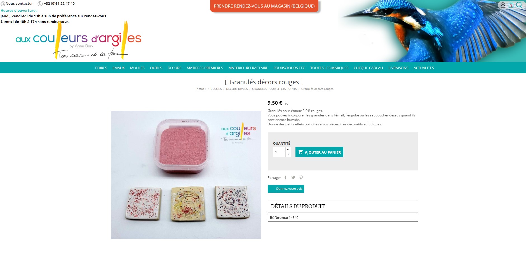Image resolution: width=526 pixels, height=253 pixels.
Task: Add product with Ajouter au panier
Action: 319,152
